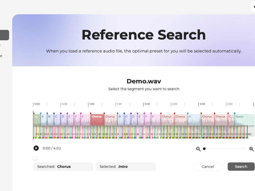Select the highlighted red Chorus segment

(97, 120)
